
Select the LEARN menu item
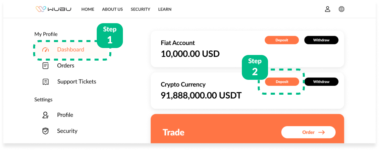165,9
